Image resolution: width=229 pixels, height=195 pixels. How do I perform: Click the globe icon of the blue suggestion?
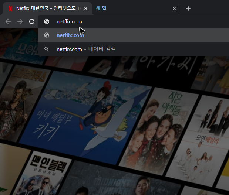[x=47, y=35]
